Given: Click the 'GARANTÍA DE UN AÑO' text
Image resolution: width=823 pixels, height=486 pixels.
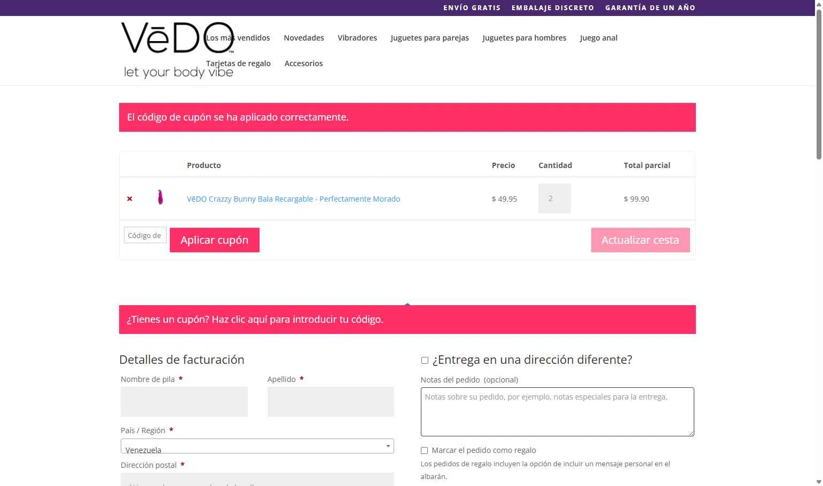Looking at the screenshot, I should 650,8.
